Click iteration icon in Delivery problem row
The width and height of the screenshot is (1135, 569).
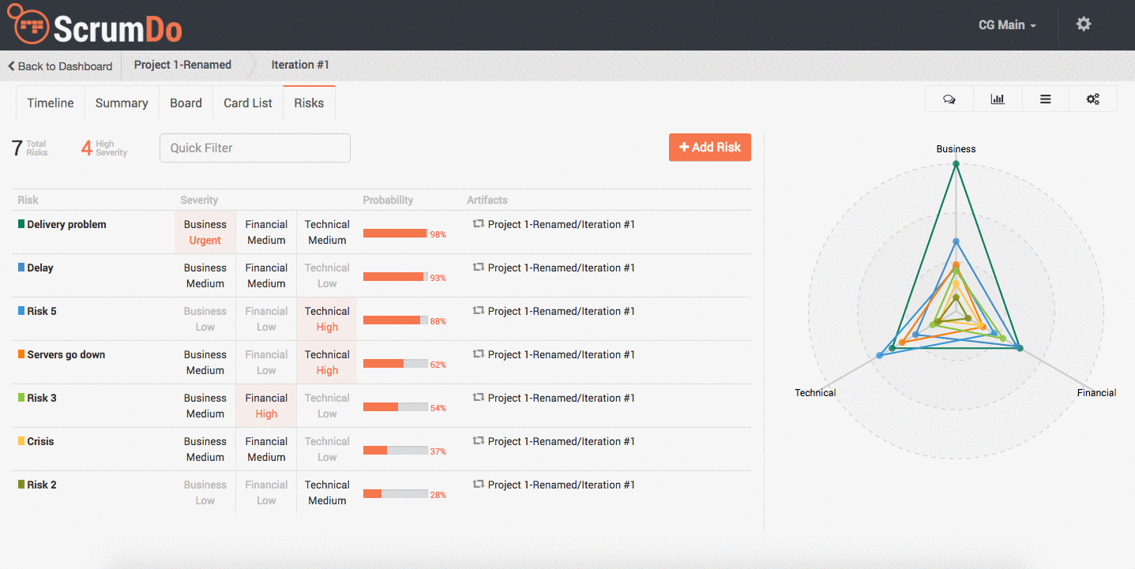(478, 224)
